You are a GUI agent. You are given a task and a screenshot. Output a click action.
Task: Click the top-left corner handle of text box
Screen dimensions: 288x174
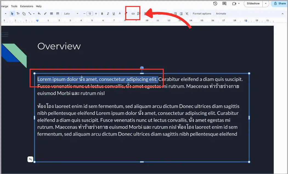(34, 73)
